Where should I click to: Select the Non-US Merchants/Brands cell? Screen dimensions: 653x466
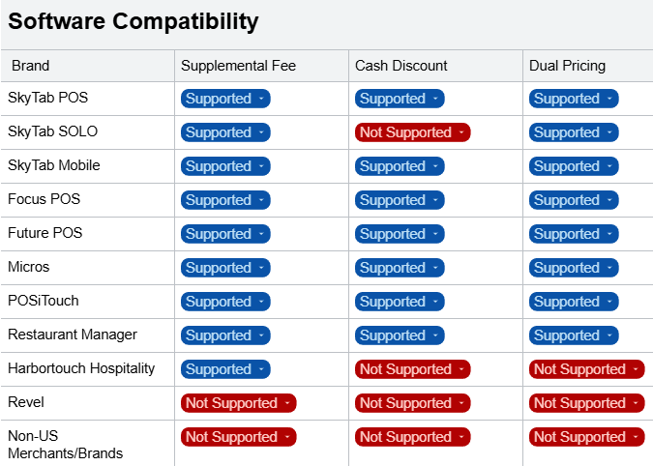tap(65, 444)
